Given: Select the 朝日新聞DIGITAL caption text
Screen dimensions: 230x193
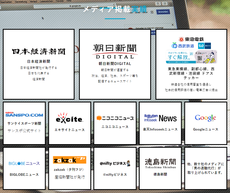Looking at the screenshot, I should point(115,64).
